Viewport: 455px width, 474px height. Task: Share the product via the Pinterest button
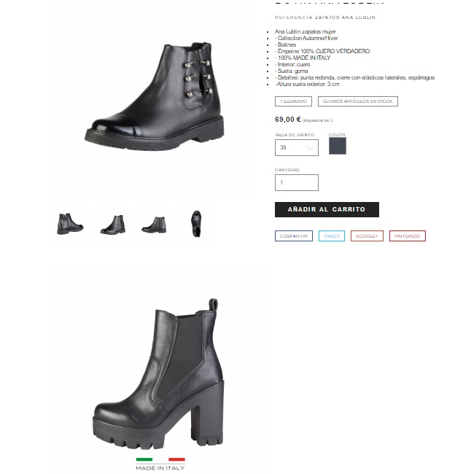pos(407,236)
